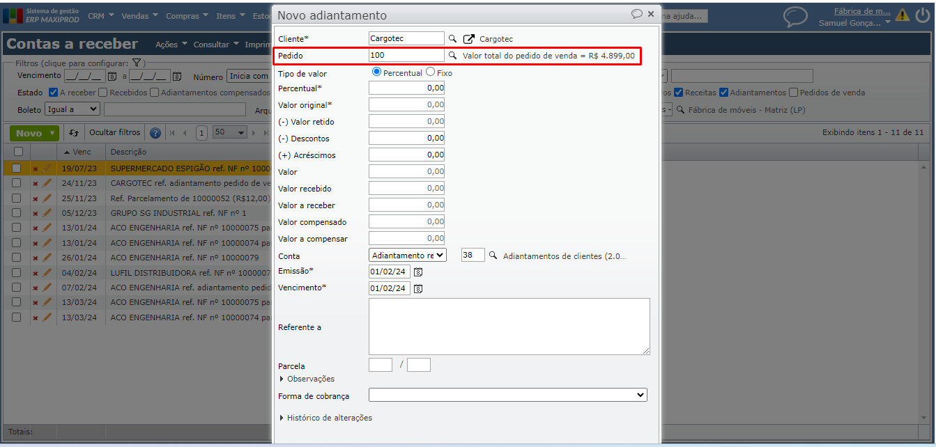
Task: Select the Percentual radio button
Action: (x=377, y=72)
